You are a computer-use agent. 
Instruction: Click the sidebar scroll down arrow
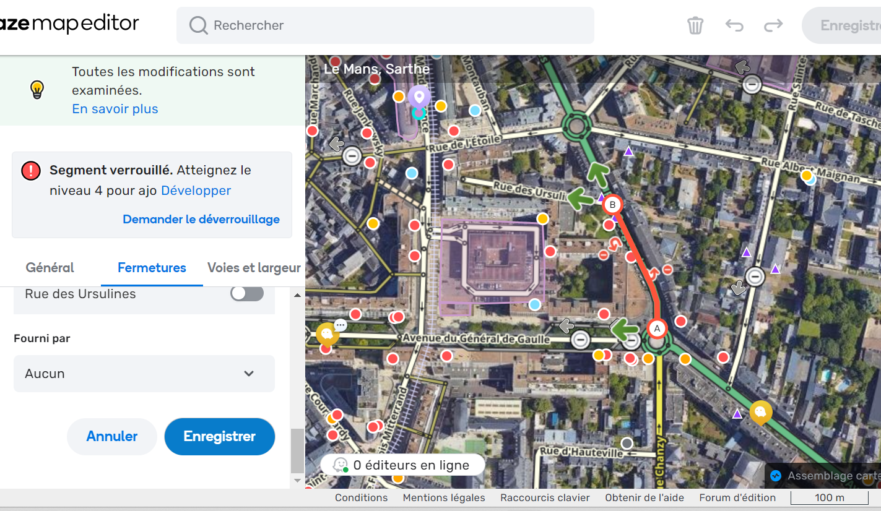tap(297, 481)
